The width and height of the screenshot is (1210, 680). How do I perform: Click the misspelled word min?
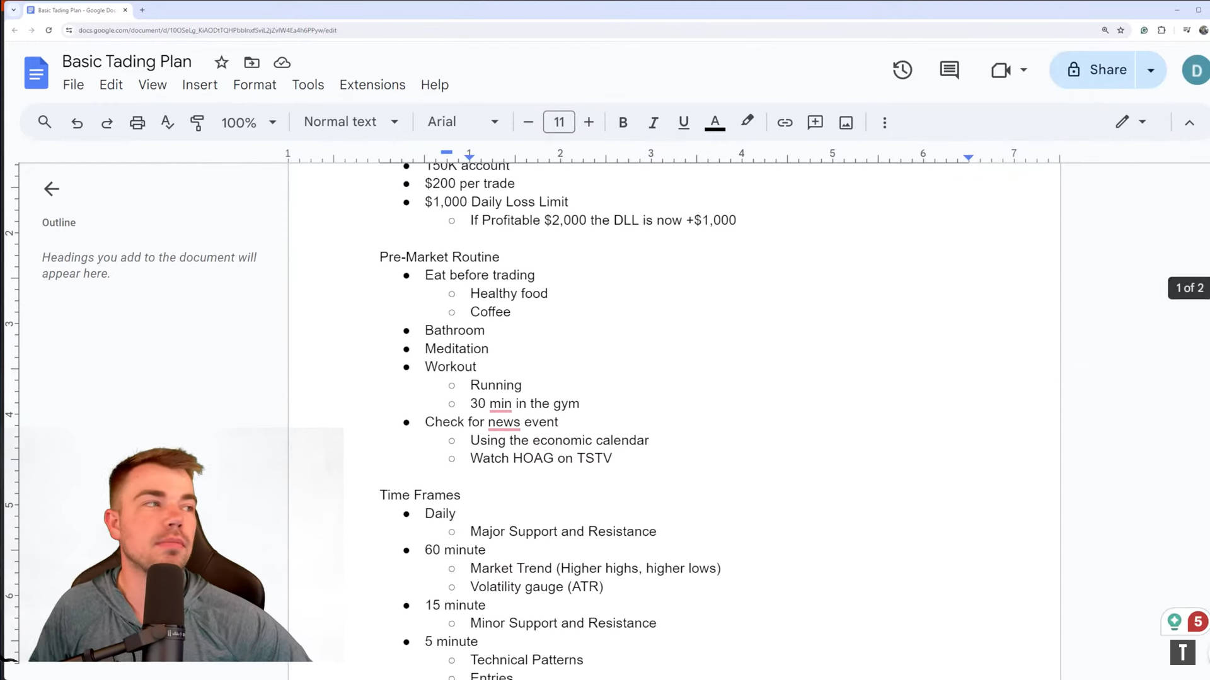[500, 404]
